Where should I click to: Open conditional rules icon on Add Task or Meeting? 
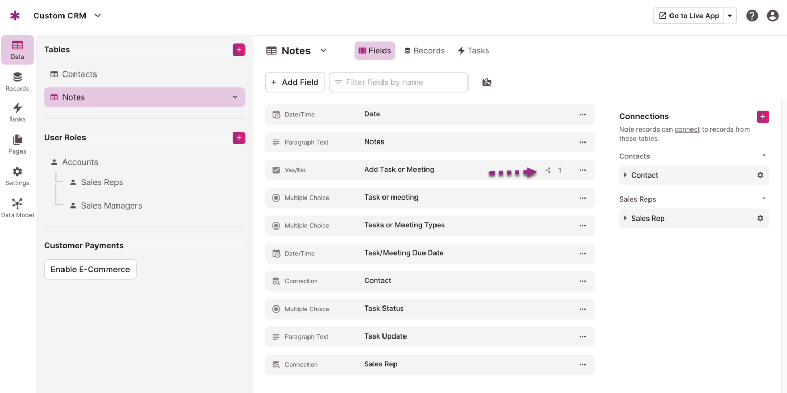(x=548, y=170)
